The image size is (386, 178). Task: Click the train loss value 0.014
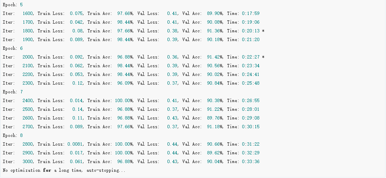click(77, 100)
